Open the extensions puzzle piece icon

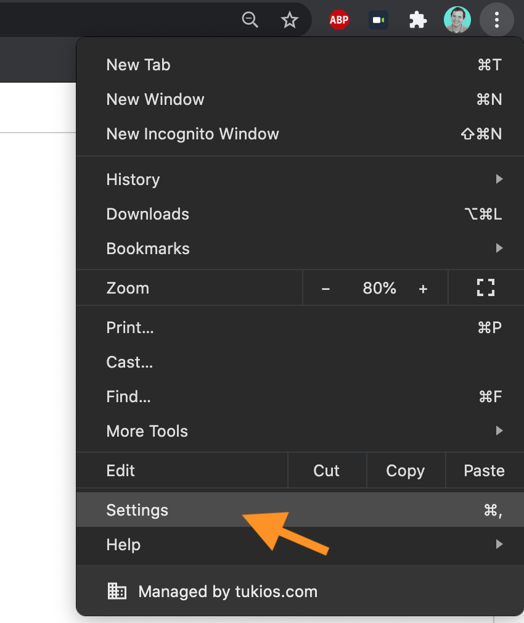pos(418,19)
